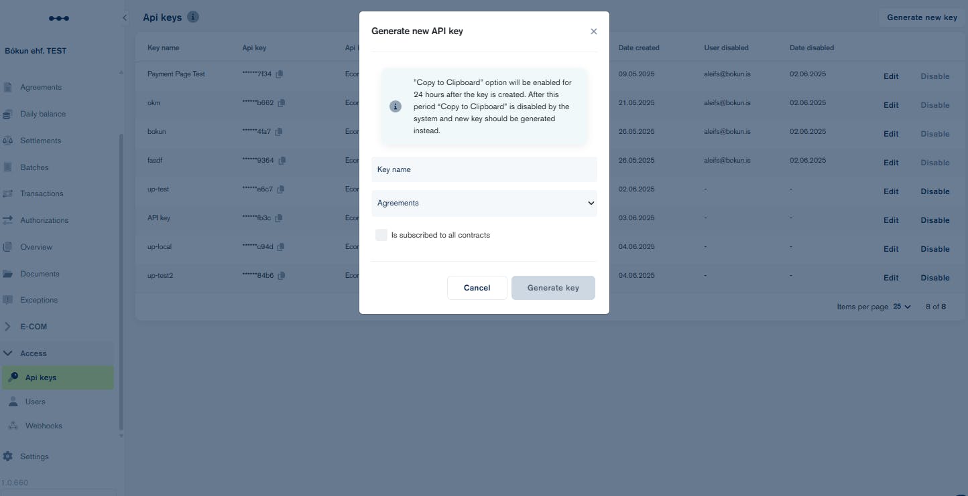The height and width of the screenshot is (496, 968).
Task: Click info icon next to Api keys title
Action: [x=193, y=17]
